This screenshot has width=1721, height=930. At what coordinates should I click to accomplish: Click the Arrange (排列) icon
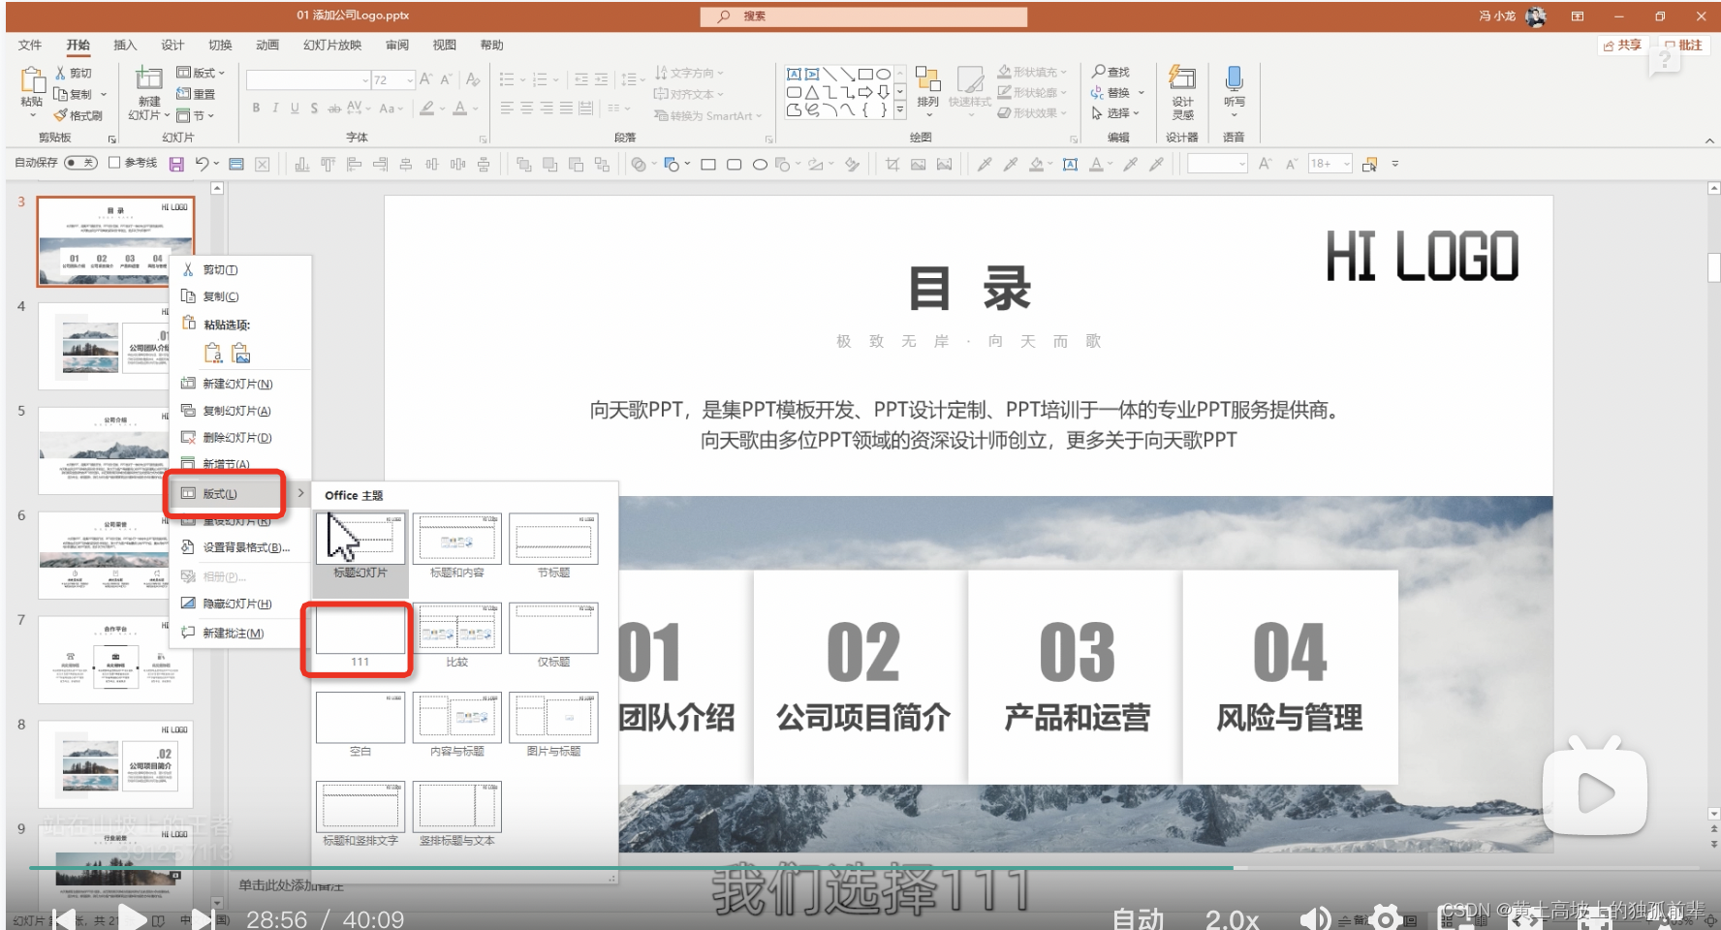click(x=927, y=79)
